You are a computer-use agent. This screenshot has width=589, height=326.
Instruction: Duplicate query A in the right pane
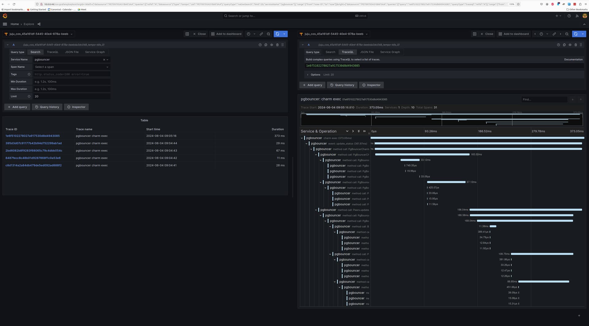click(x=564, y=45)
